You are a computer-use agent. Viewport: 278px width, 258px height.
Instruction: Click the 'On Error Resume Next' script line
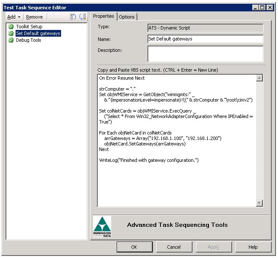122,78
